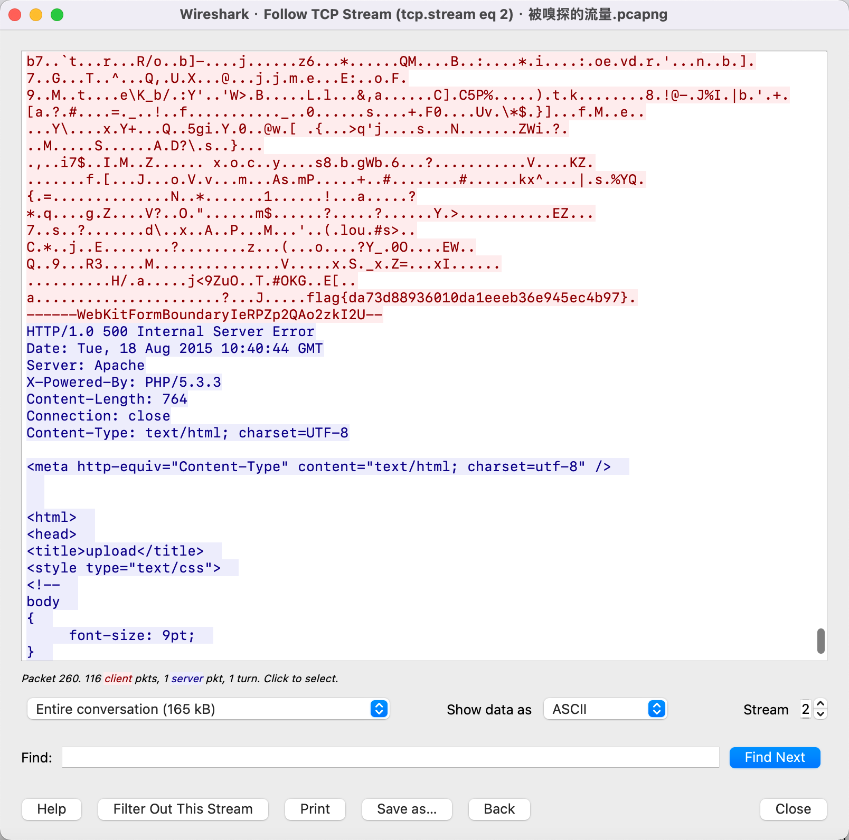This screenshot has width=849, height=840.
Task: Open Help for Follow TCP Stream
Action: pos(52,809)
